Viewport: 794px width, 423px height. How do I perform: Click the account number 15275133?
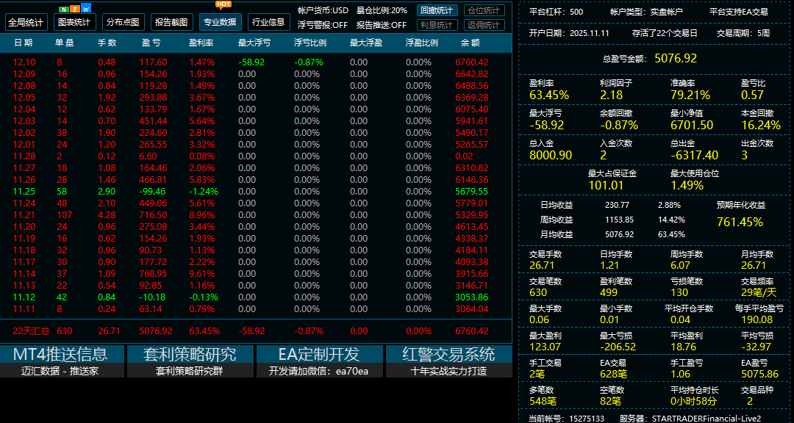587,419
